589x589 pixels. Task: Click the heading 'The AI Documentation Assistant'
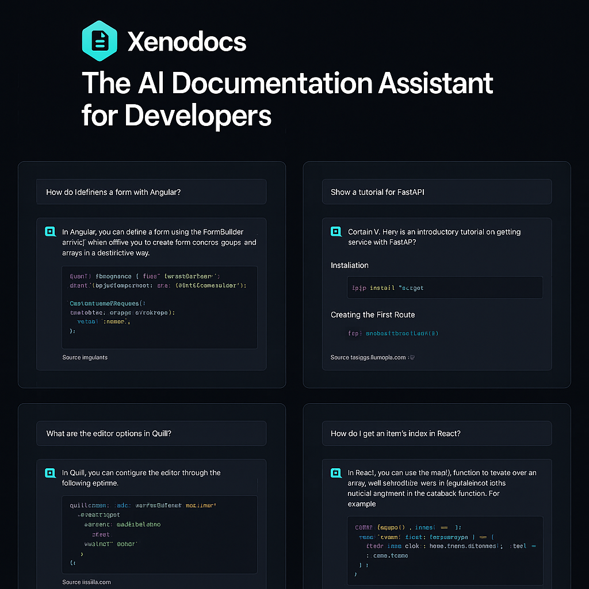pyautogui.click(x=288, y=83)
